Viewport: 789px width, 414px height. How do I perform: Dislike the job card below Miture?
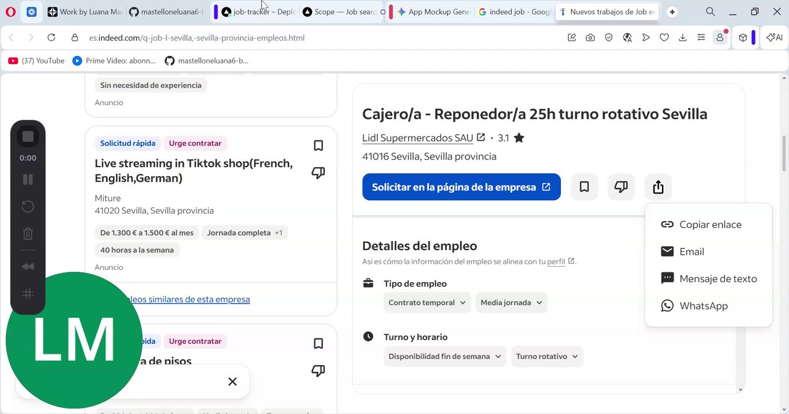point(318,371)
